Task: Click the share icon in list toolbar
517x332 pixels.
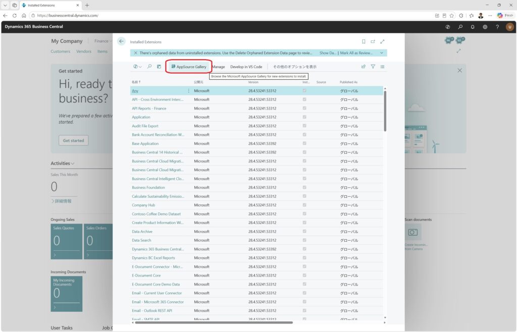Action: pos(364,67)
